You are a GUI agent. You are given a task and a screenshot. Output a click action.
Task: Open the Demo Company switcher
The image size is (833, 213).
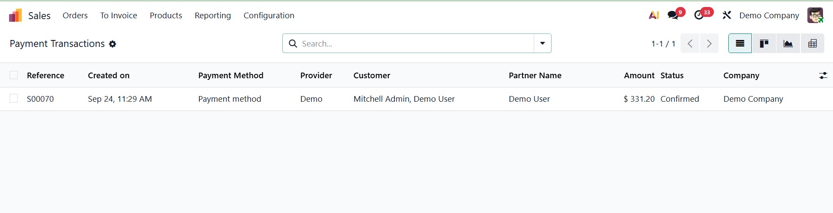[769, 15]
